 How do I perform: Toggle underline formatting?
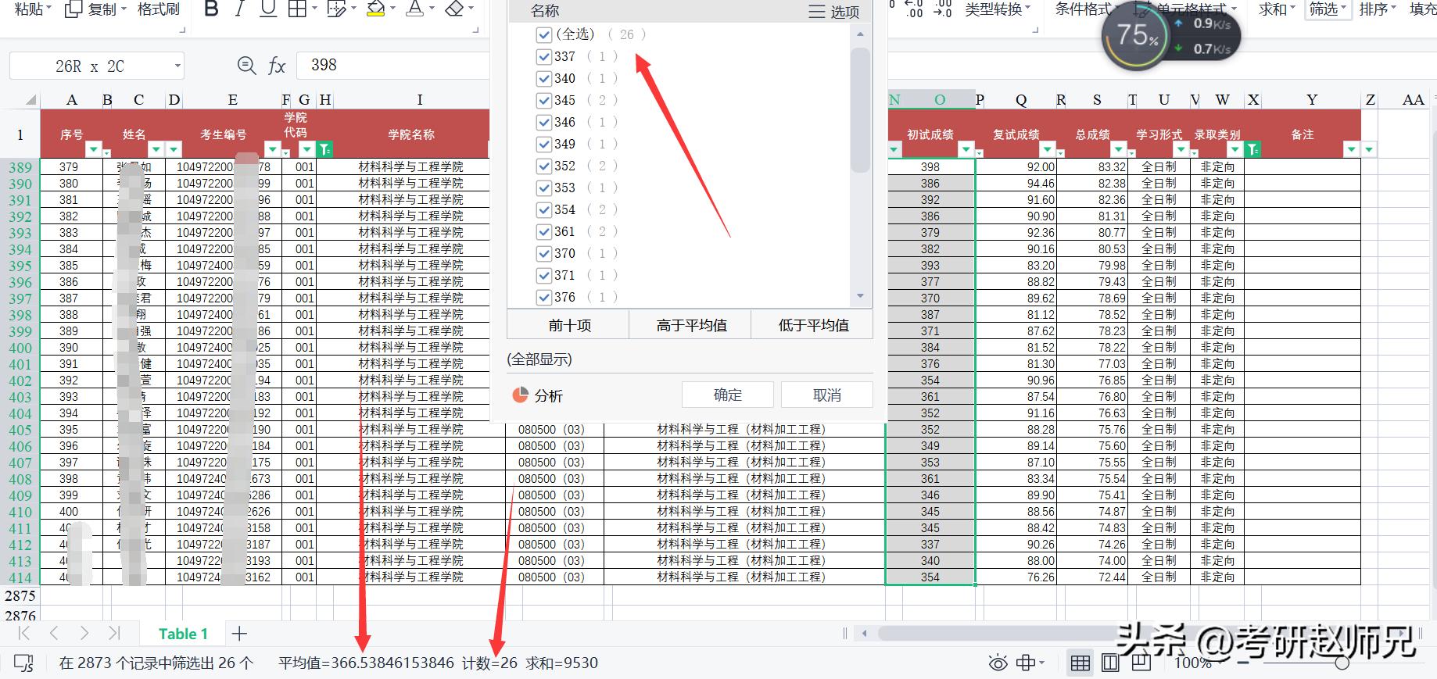(268, 9)
